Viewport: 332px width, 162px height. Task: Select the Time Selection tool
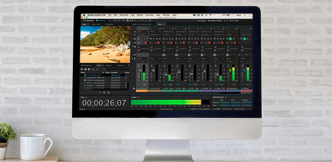[x=135, y=20]
